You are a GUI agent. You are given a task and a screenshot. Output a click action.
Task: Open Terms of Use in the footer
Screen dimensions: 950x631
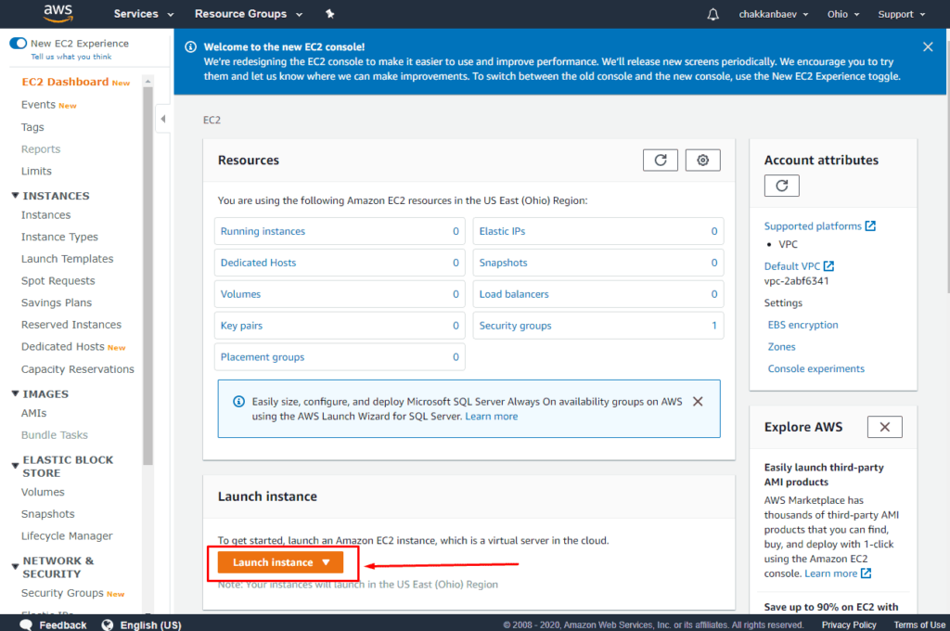click(919, 625)
